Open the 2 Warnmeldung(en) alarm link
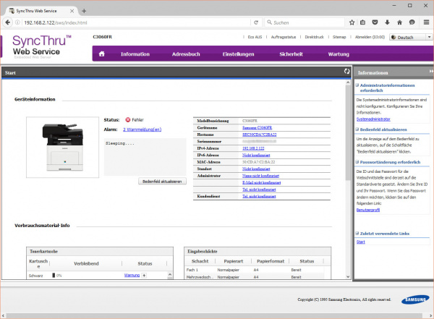434x319 pixels. pyautogui.click(x=142, y=129)
